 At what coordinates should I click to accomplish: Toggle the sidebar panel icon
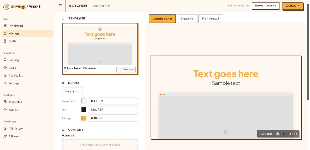pos(61,6)
